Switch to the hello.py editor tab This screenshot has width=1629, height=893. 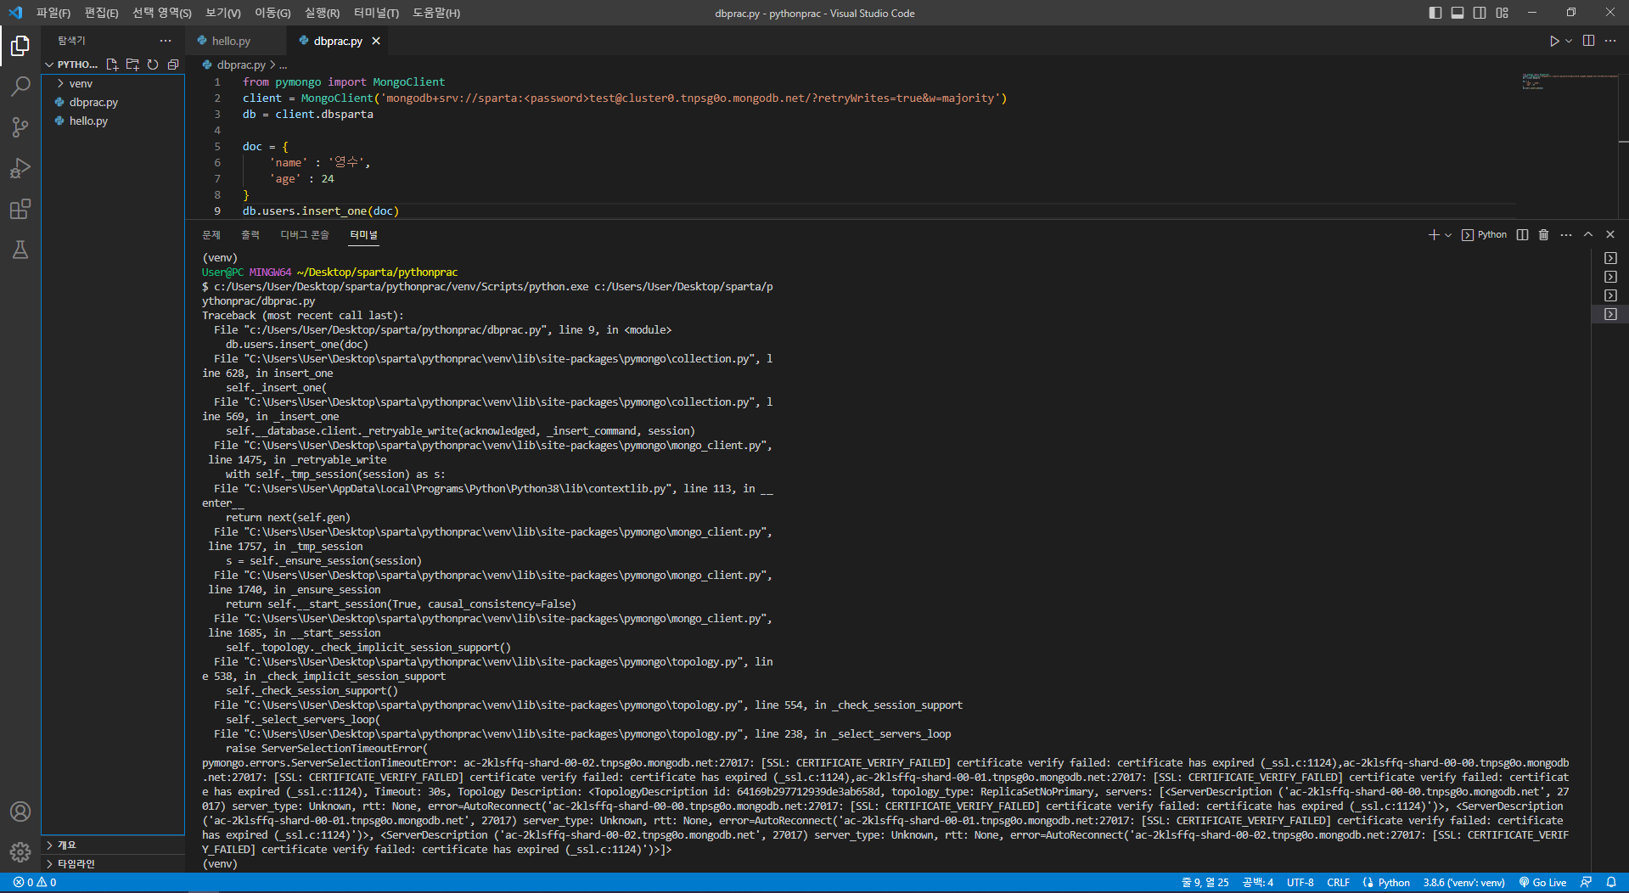coord(231,41)
